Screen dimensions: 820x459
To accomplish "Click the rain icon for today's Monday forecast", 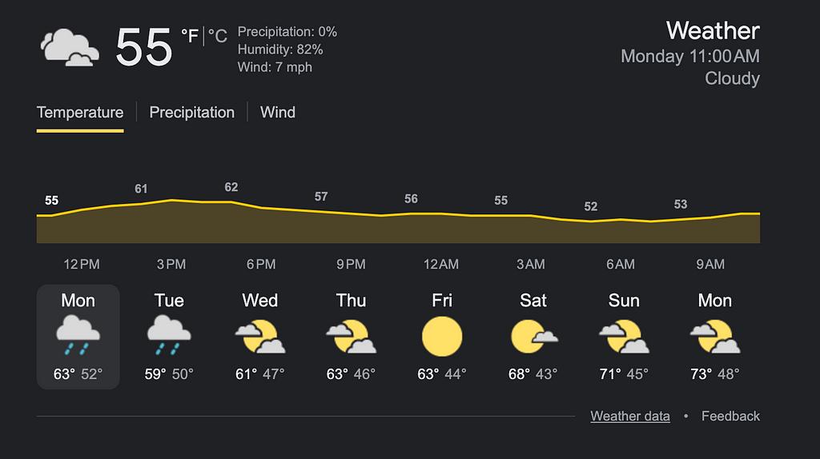I will click(x=78, y=336).
